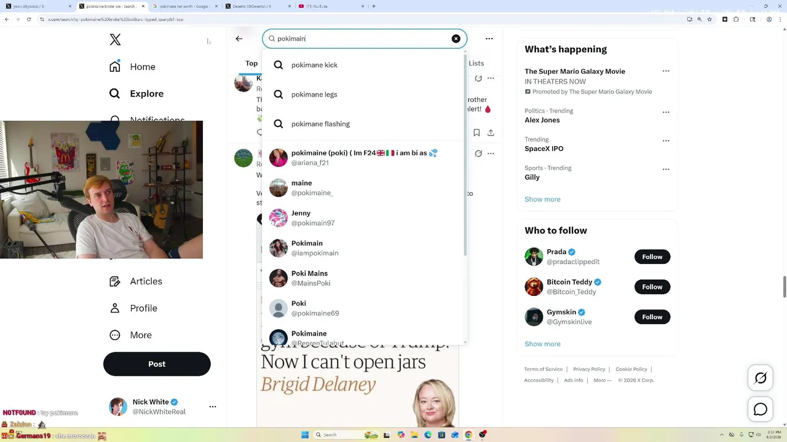Viewport: 787px width, 442px height.
Task: Open the Privacy Policy footer link
Action: click(589, 369)
